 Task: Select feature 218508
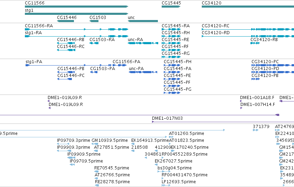[133, 151]
